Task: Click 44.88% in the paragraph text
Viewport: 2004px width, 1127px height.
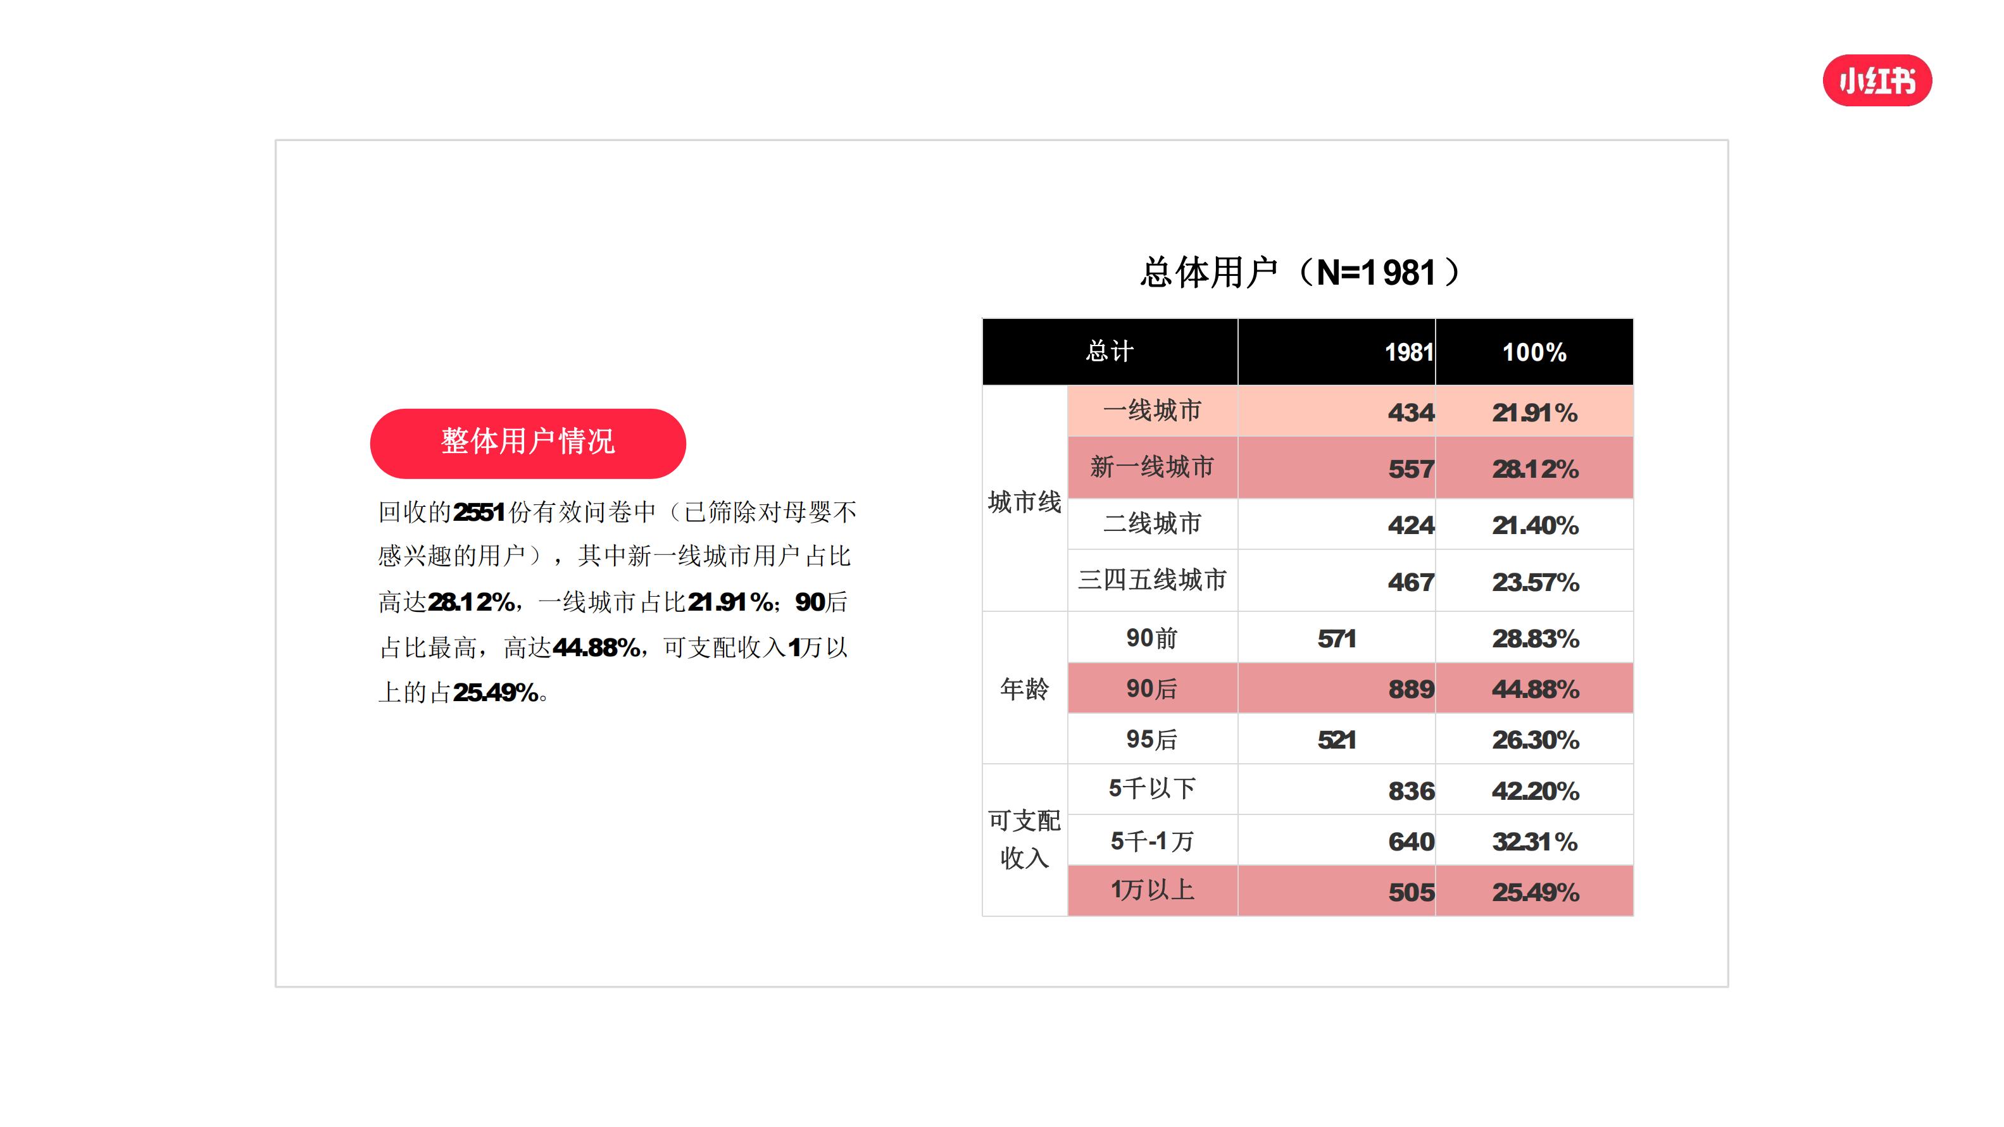Action: (597, 647)
